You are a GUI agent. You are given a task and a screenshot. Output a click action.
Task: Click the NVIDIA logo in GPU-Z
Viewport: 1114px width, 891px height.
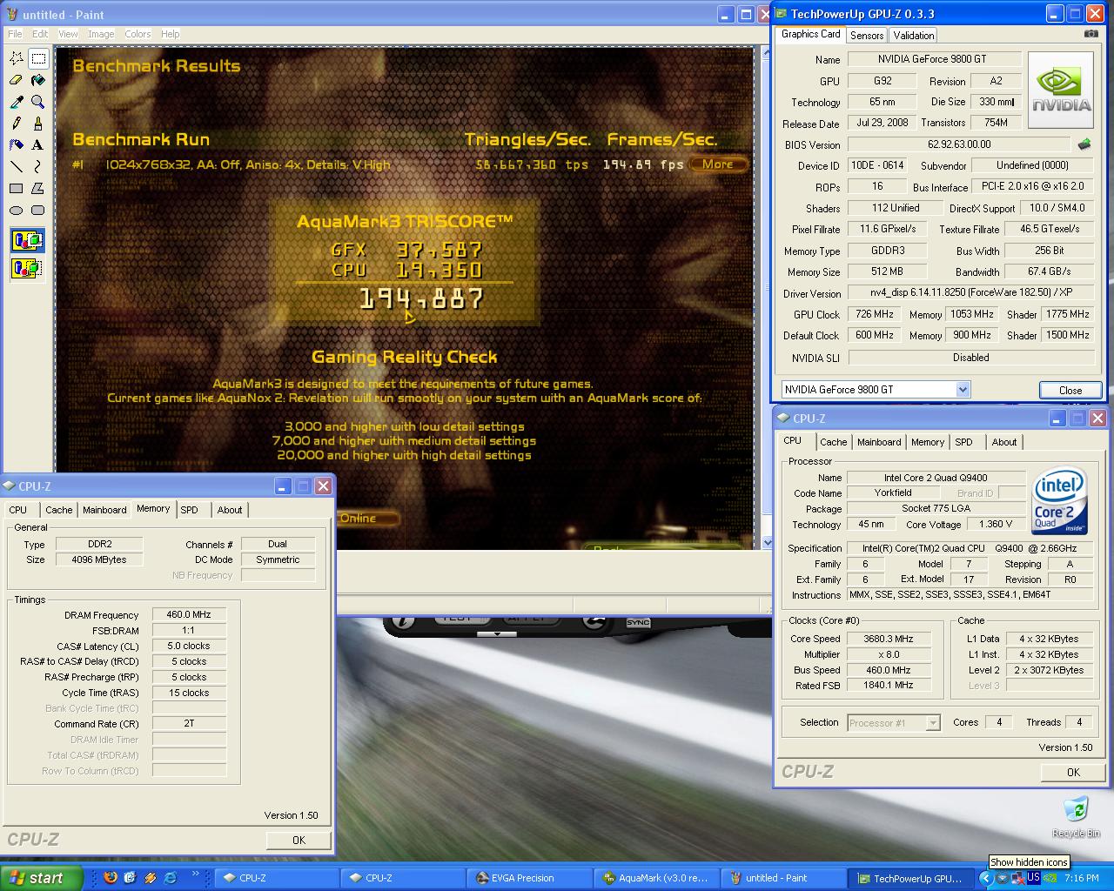tap(1061, 90)
